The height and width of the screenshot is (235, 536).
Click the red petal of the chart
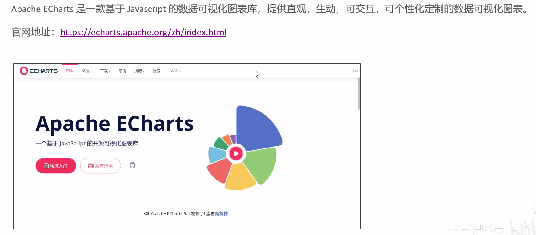[219, 170]
